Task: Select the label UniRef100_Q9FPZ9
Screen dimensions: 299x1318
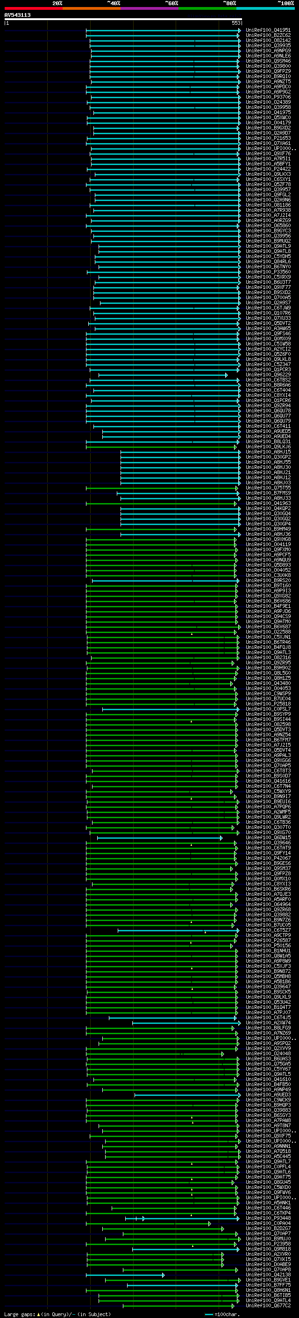Action: tap(268, 71)
